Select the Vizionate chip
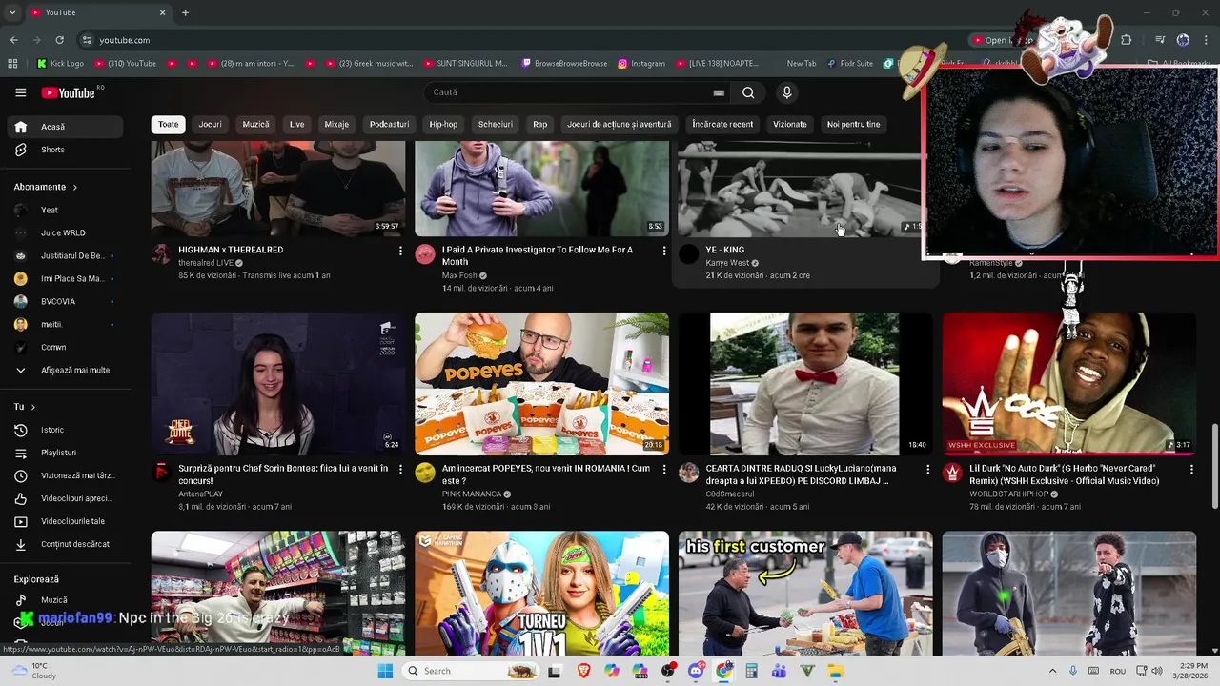This screenshot has height=686, width=1220. [x=790, y=124]
